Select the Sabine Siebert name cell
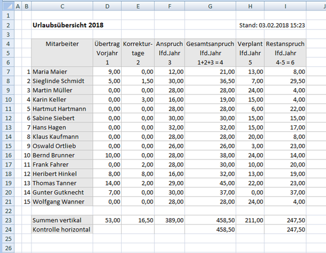326x253 pixels. pyautogui.click(x=62, y=118)
